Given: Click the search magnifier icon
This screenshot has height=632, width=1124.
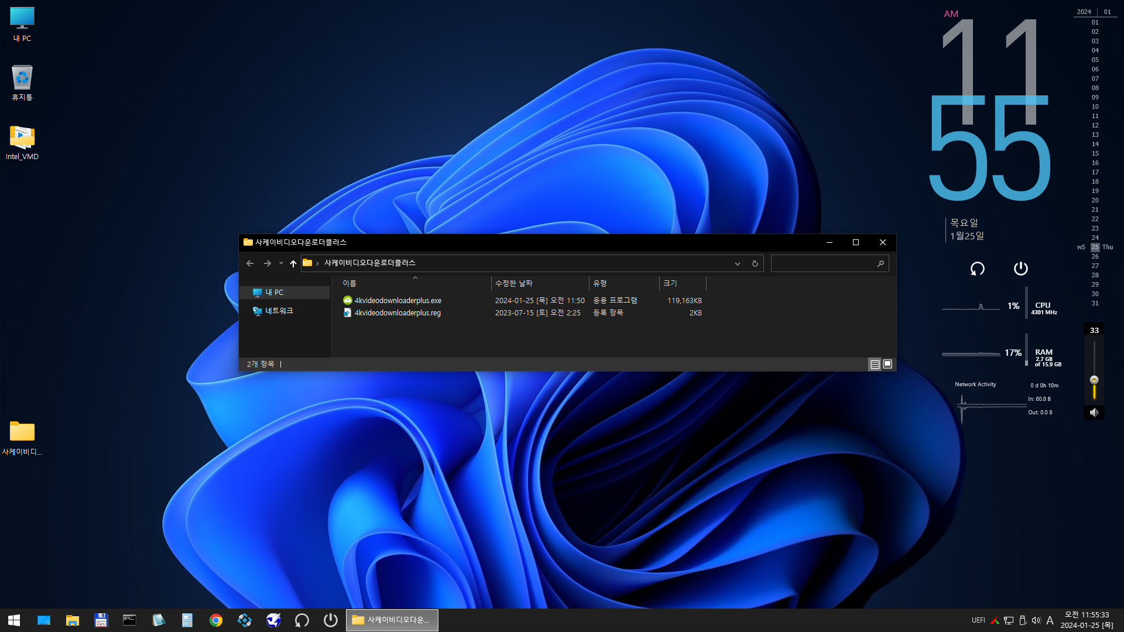Looking at the screenshot, I should coord(880,264).
